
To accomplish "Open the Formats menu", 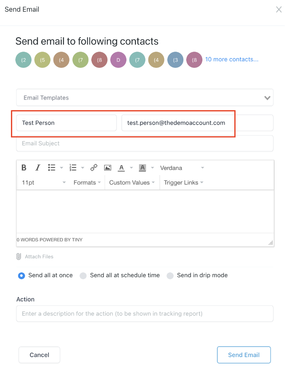I will click(87, 183).
